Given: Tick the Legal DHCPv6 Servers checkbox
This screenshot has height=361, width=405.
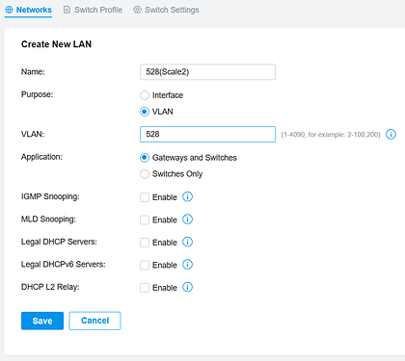Looking at the screenshot, I should pyautogui.click(x=145, y=265).
